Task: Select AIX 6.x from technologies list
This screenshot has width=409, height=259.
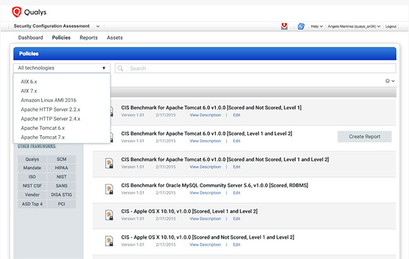Action: (x=29, y=81)
